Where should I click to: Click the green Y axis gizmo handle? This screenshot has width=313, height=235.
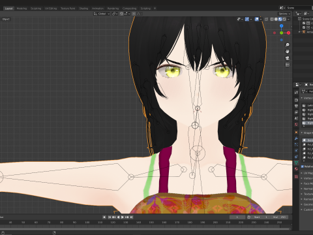pyautogui.click(x=282, y=33)
